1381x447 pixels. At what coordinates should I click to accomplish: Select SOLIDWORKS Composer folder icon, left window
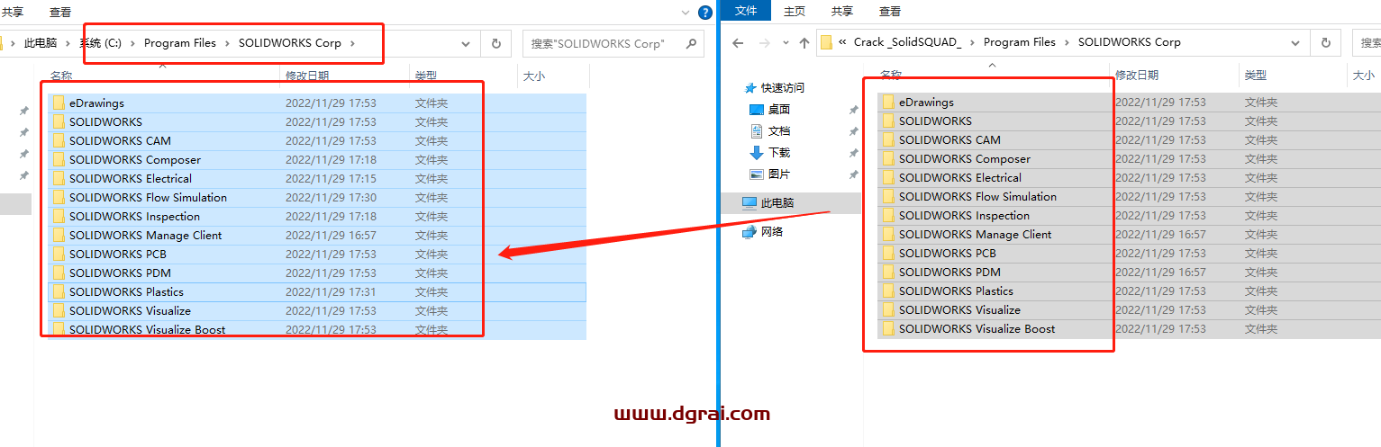[x=59, y=159]
